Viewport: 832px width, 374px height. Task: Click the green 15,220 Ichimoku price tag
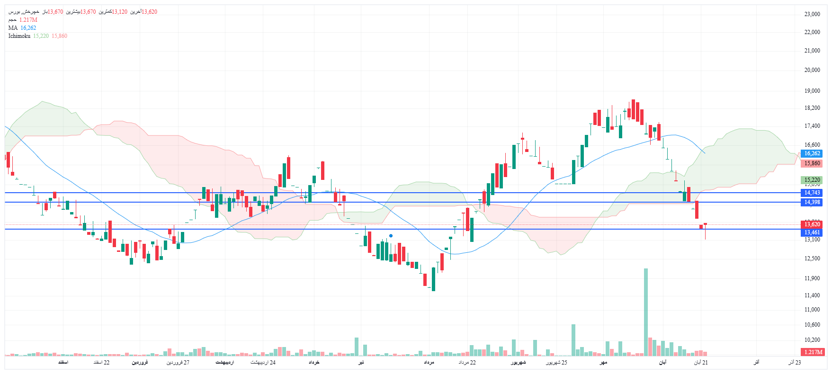(x=812, y=180)
